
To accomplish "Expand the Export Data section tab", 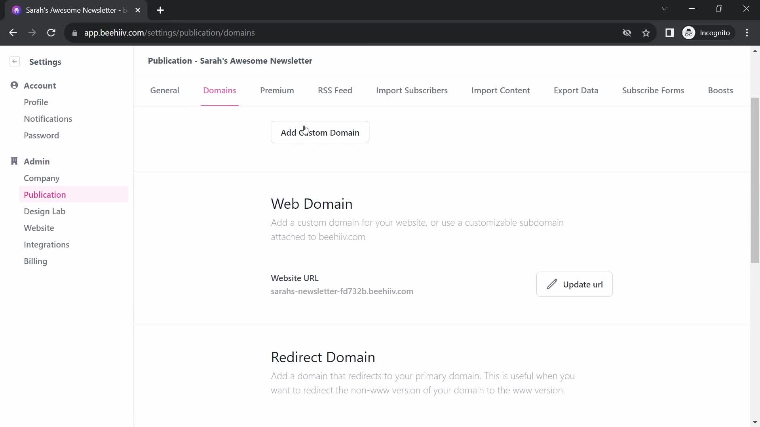I will 576,90.
